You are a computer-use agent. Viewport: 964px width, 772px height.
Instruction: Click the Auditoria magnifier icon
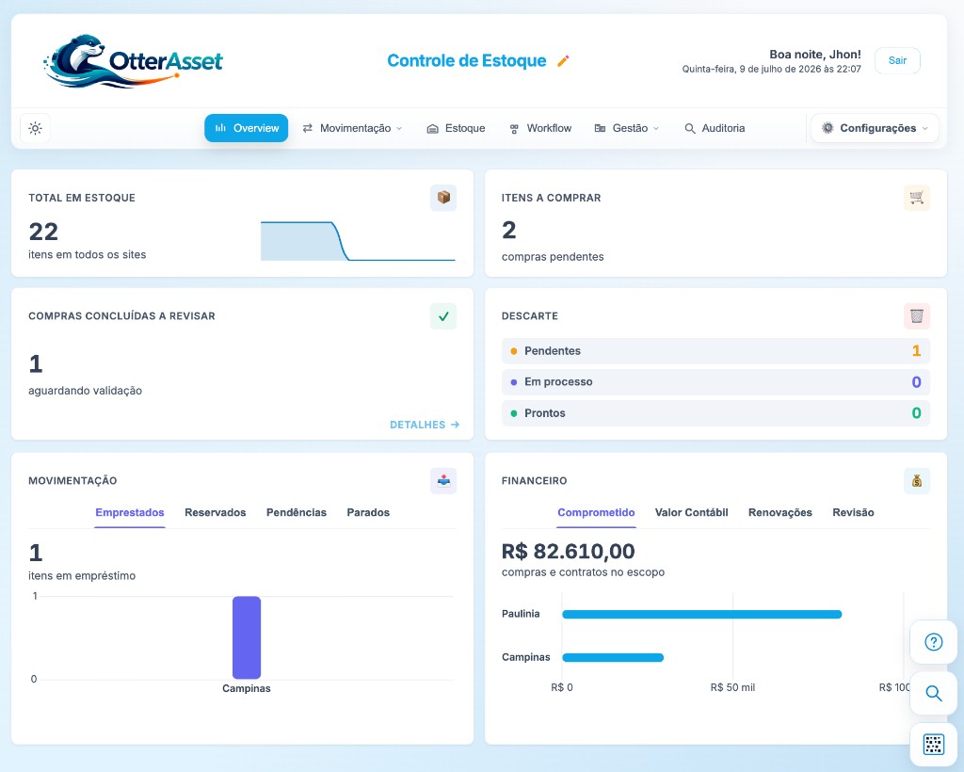tap(690, 128)
